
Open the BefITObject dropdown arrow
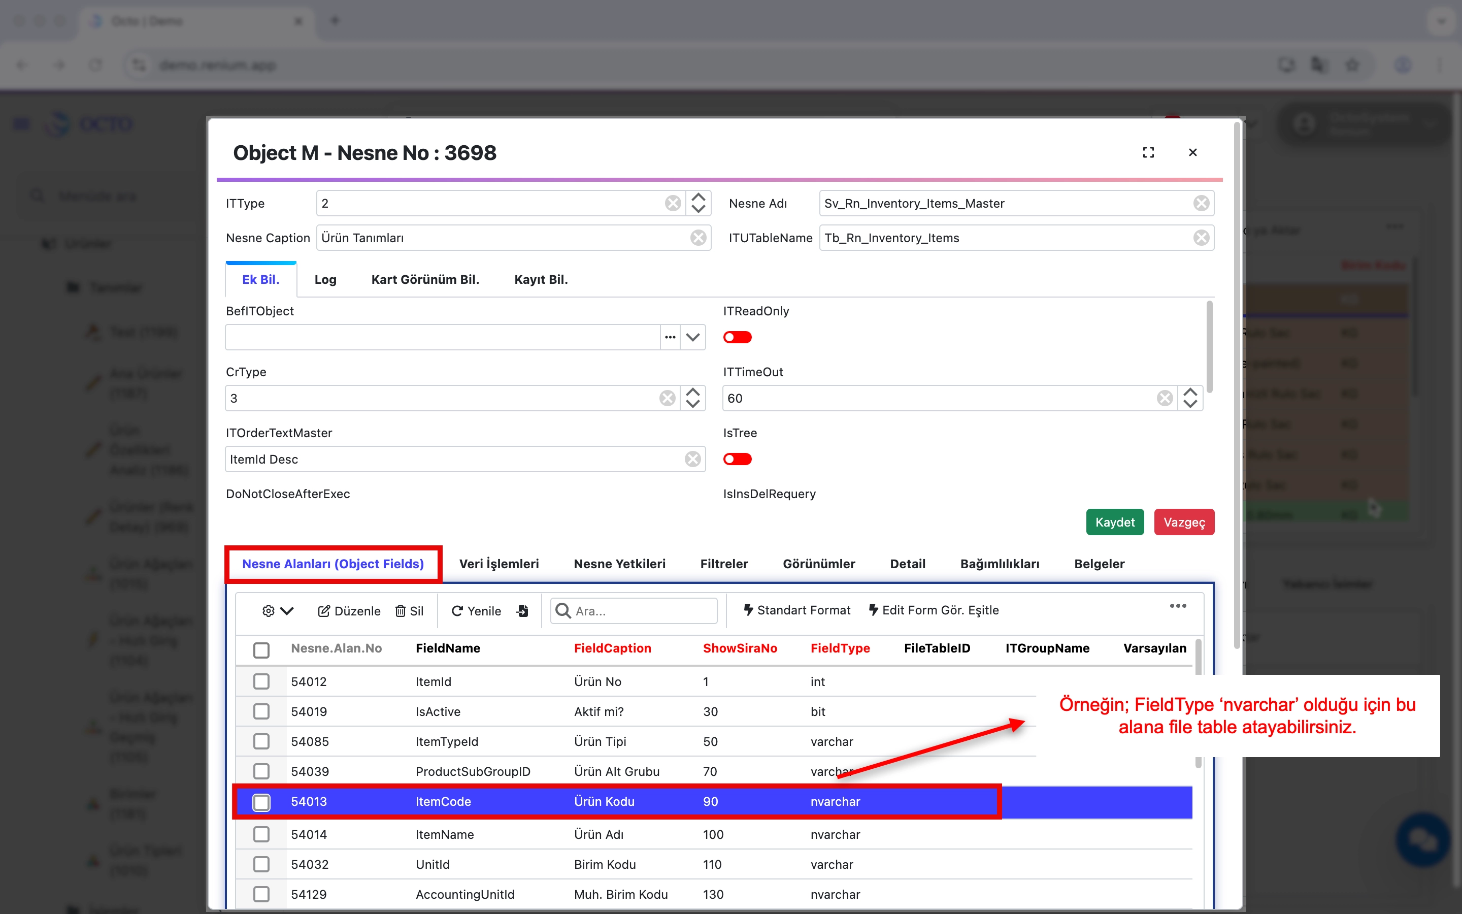coord(693,337)
